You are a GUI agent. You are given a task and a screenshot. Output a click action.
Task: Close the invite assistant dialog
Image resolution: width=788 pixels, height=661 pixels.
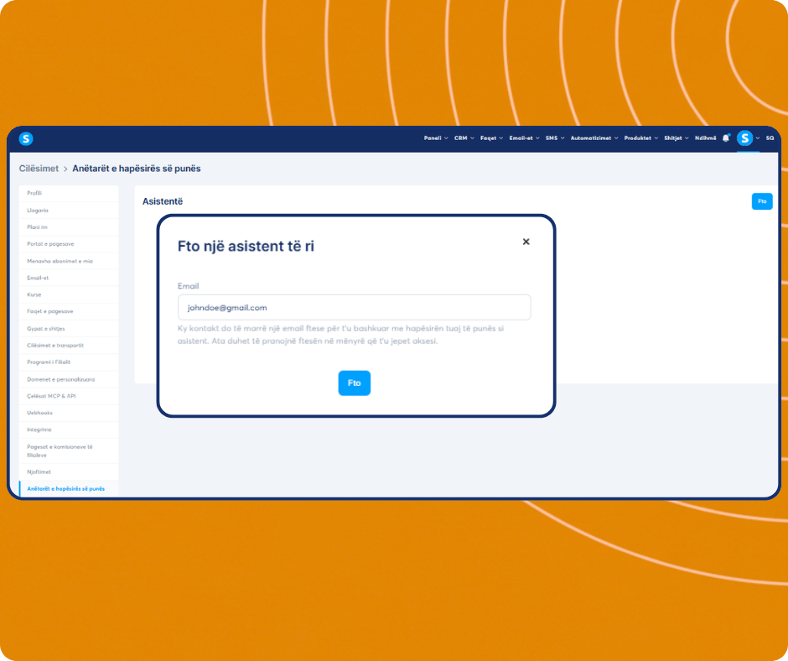(x=526, y=242)
